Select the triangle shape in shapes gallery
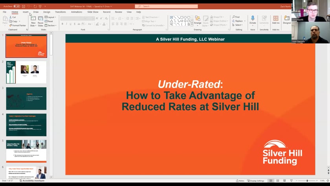The width and height of the screenshot is (330, 186). point(172,21)
